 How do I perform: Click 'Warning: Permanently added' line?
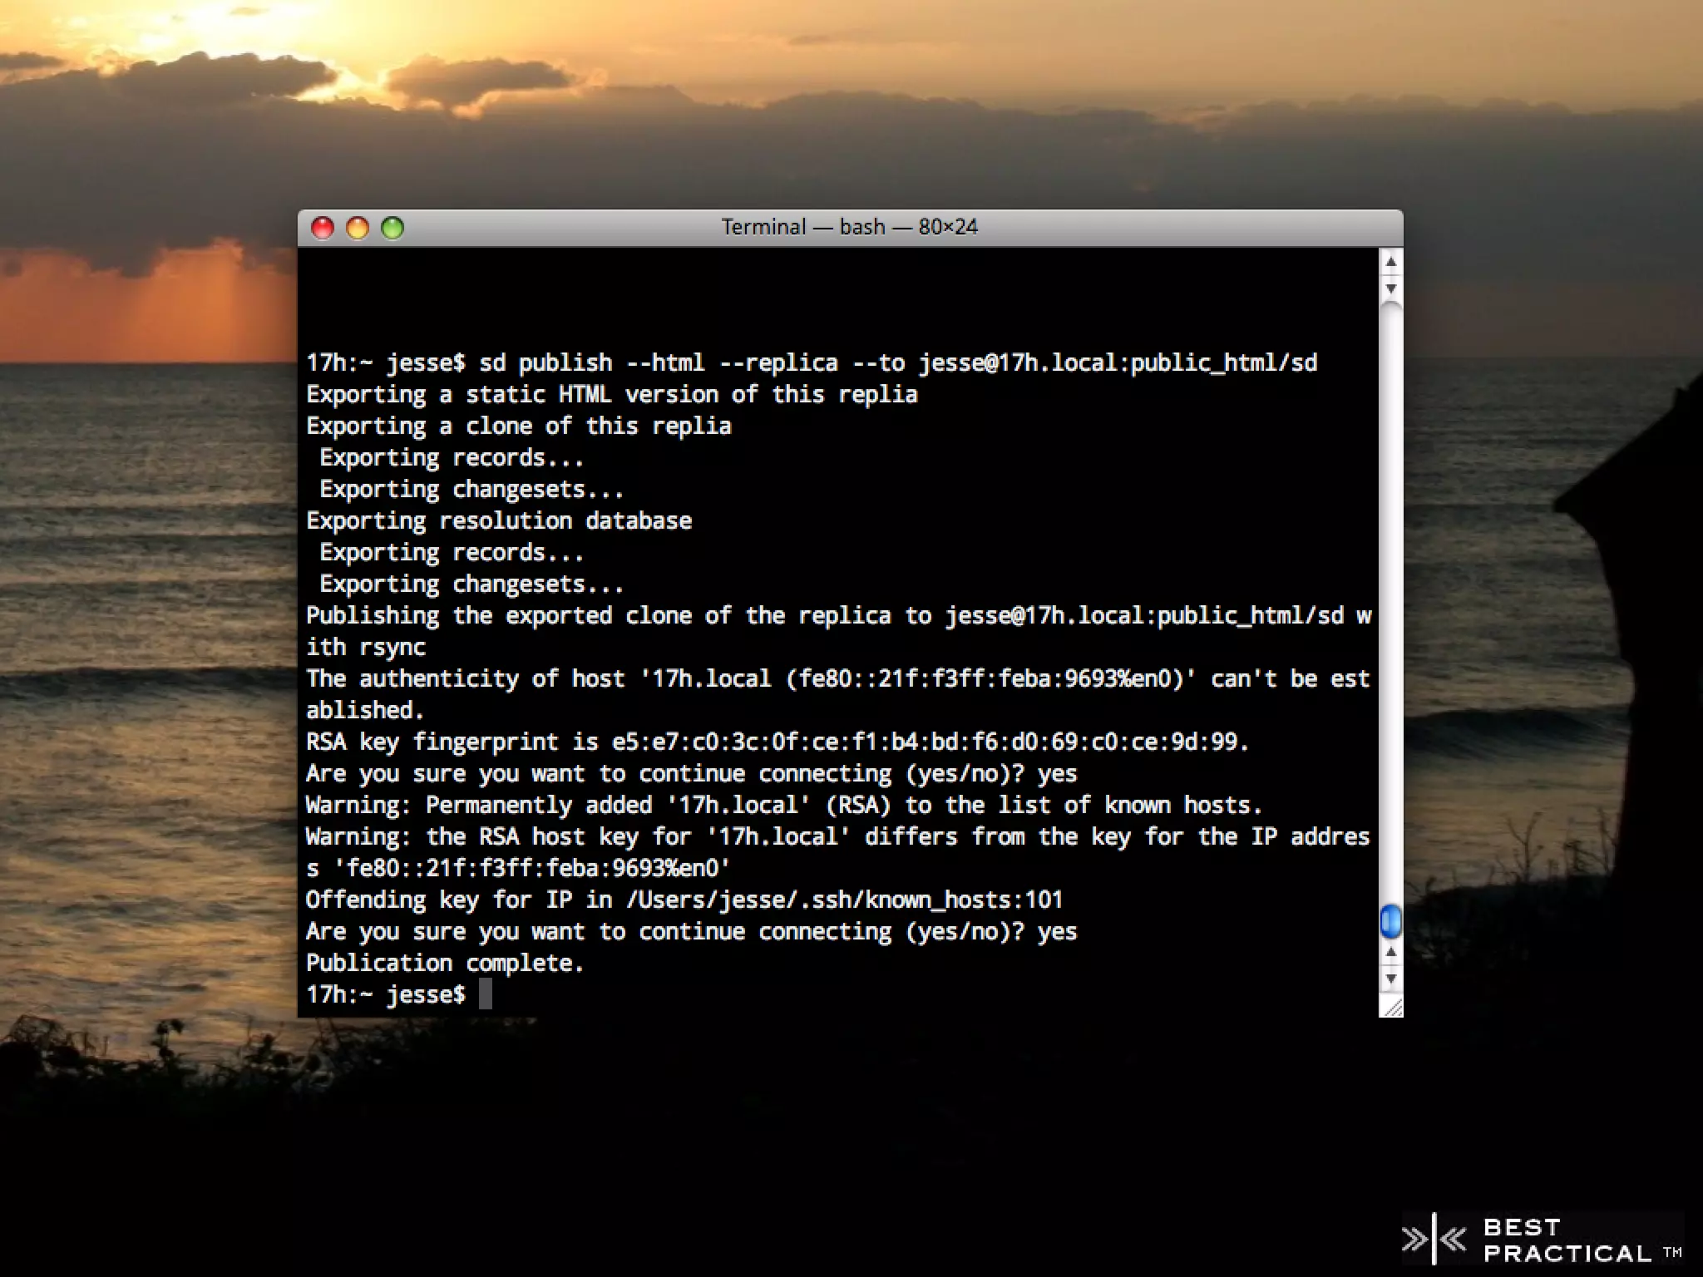click(783, 805)
